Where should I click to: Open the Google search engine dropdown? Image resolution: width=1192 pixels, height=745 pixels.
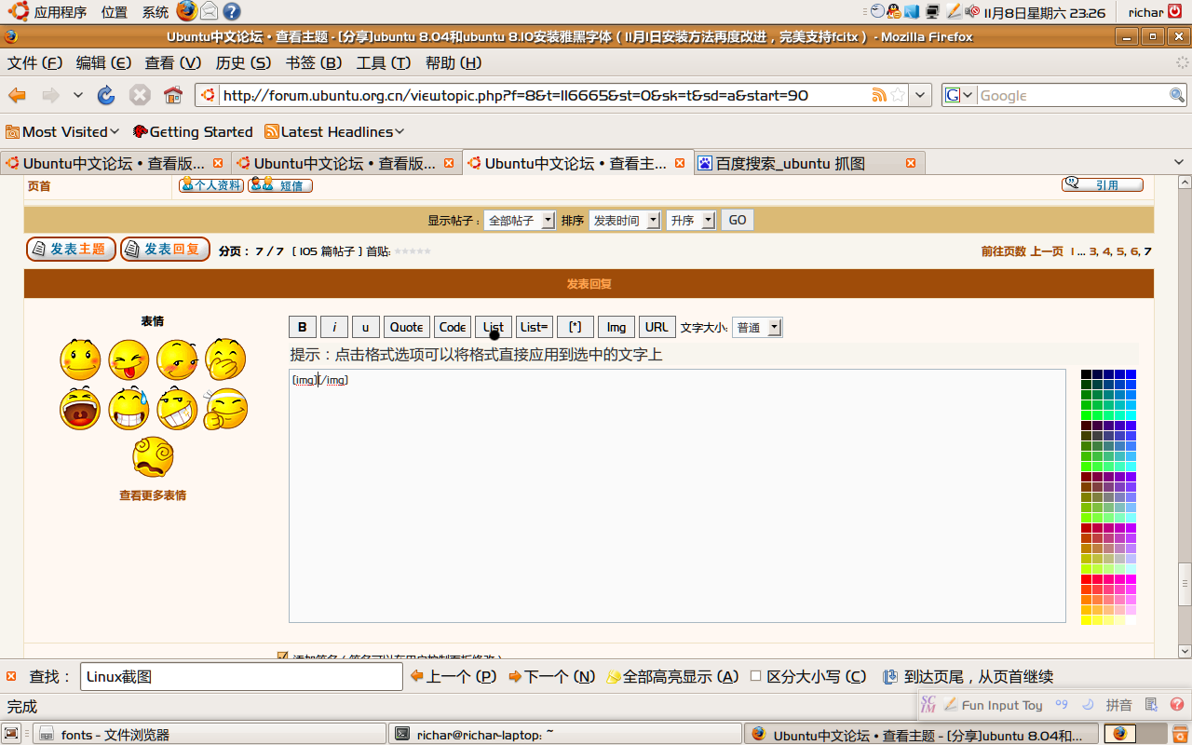959,95
